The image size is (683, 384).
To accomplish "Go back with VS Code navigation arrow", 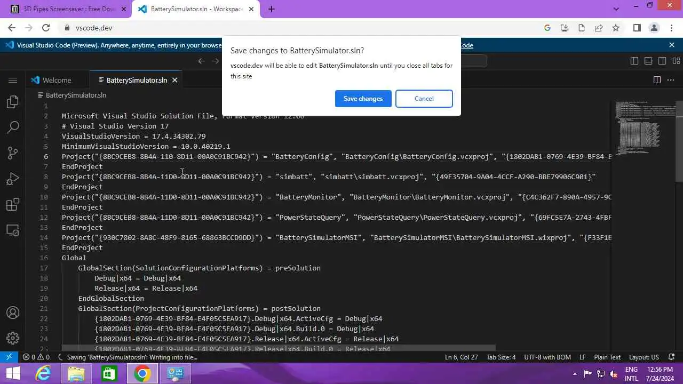I will coord(201,61).
